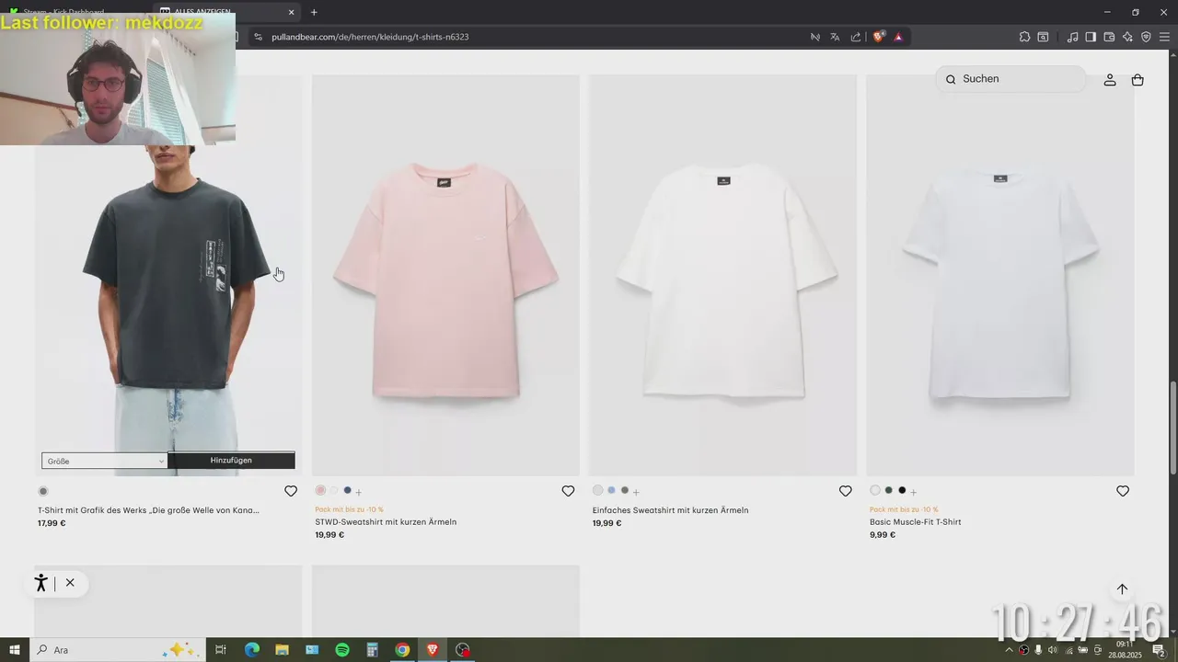Select the white swatch of the STWD-Sweatshirt
Screen dimensions: 1178x662
click(334, 491)
